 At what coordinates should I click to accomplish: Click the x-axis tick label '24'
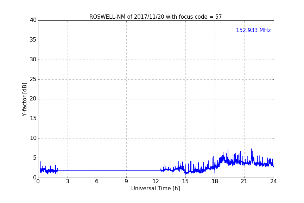(x=273, y=182)
